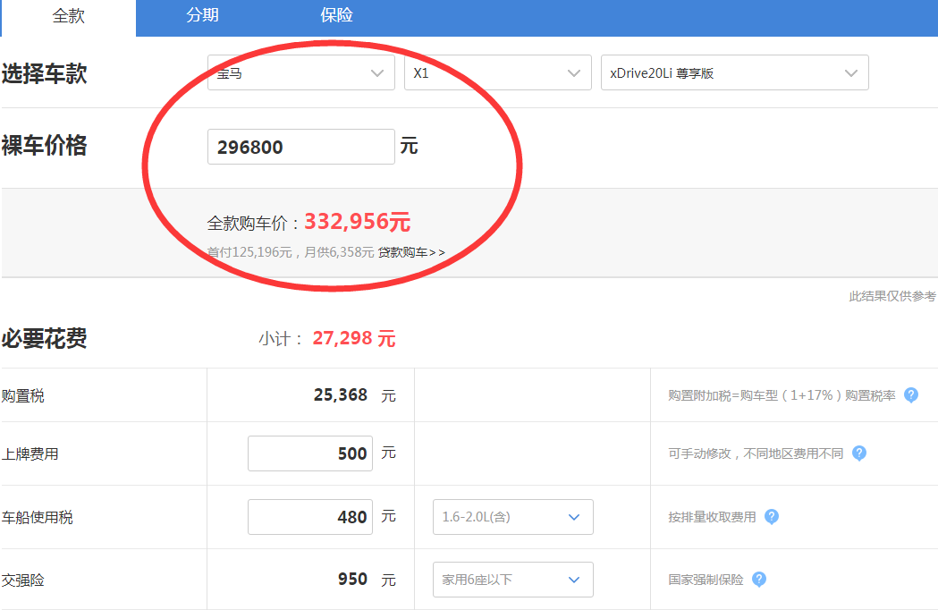Open the xDrive20Li 尊享版 model dropdown

(x=735, y=73)
